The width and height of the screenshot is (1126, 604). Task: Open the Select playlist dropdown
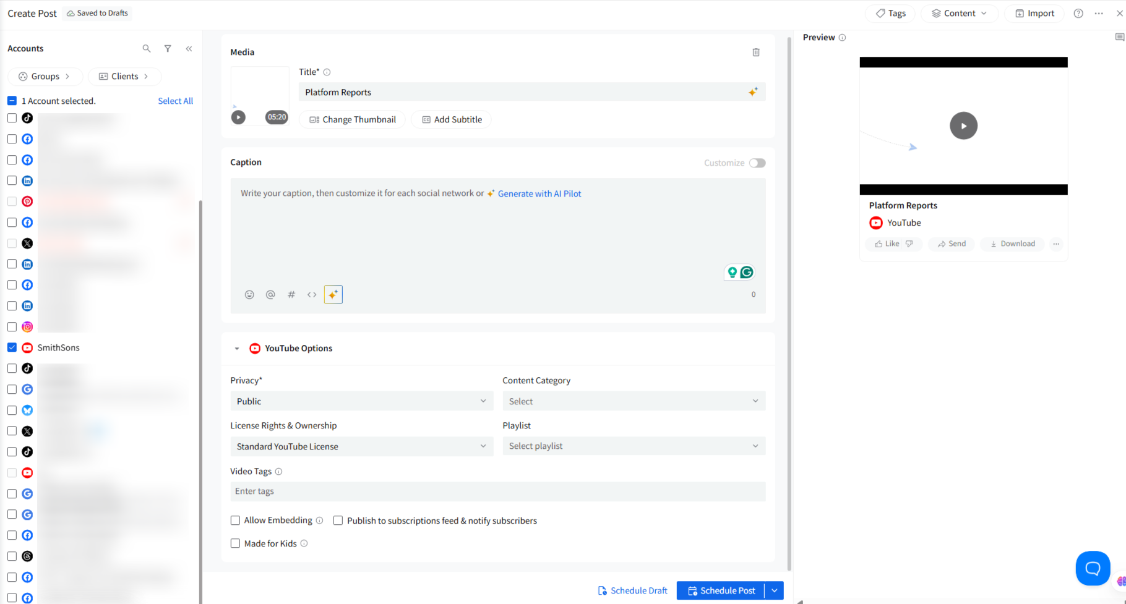coord(634,446)
